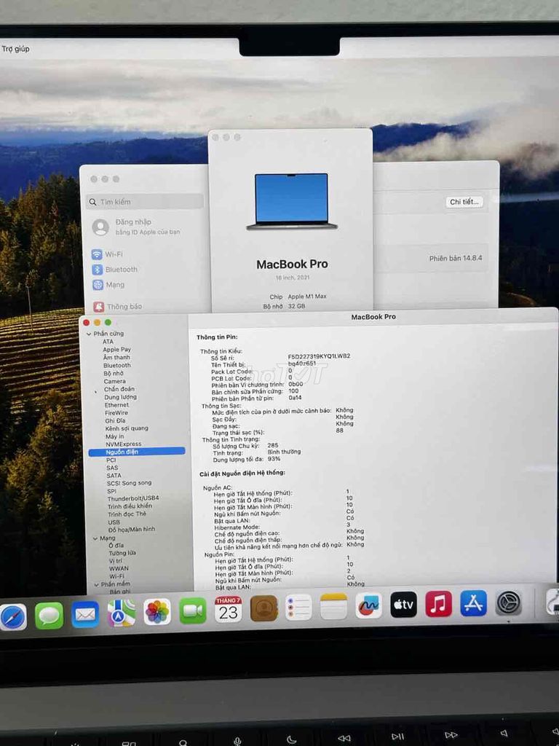The height and width of the screenshot is (746, 559).
Task: Collapse the Phần cứng tree section
Action: pos(89,334)
